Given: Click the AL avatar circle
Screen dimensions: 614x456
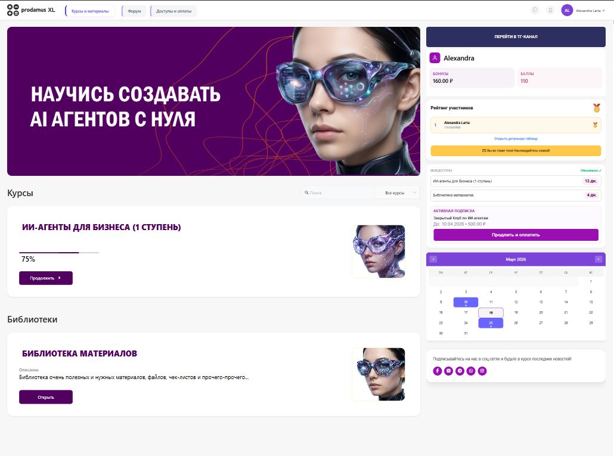Looking at the screenshot, I should tap(567, 10).
